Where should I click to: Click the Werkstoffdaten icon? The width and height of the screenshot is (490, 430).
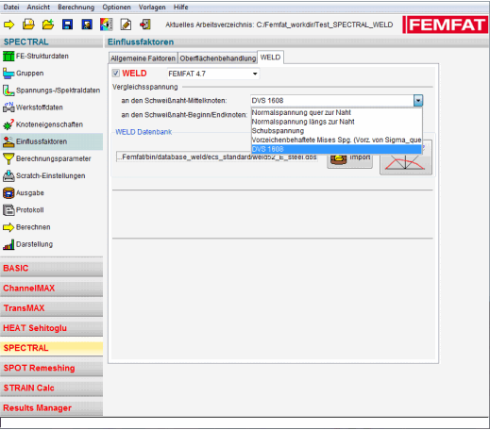click(8, 107)
